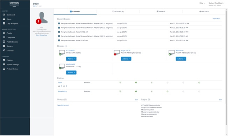Click the au-gn-23176 computer icon with red alert

tap(116, 53)
